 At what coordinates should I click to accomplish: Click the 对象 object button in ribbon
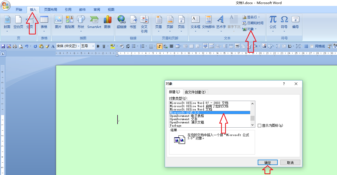click(x=249, y=29)
